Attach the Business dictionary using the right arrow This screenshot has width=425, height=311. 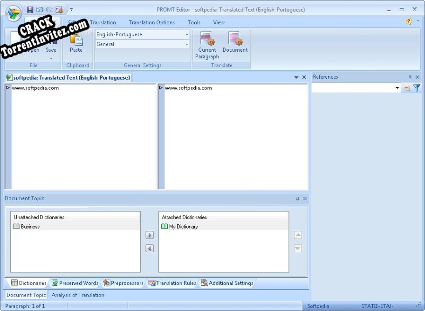[150, 235]
